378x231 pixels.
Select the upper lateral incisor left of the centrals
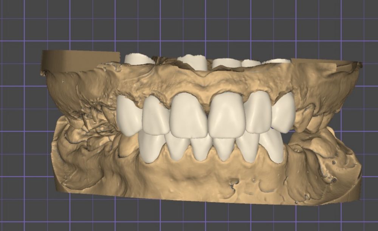[155, 116]
